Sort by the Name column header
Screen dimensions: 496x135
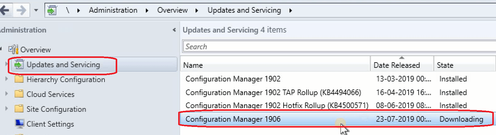tap(275, 65)
